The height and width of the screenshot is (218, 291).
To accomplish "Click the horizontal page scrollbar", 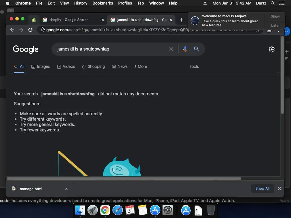I will click(124, 179).
